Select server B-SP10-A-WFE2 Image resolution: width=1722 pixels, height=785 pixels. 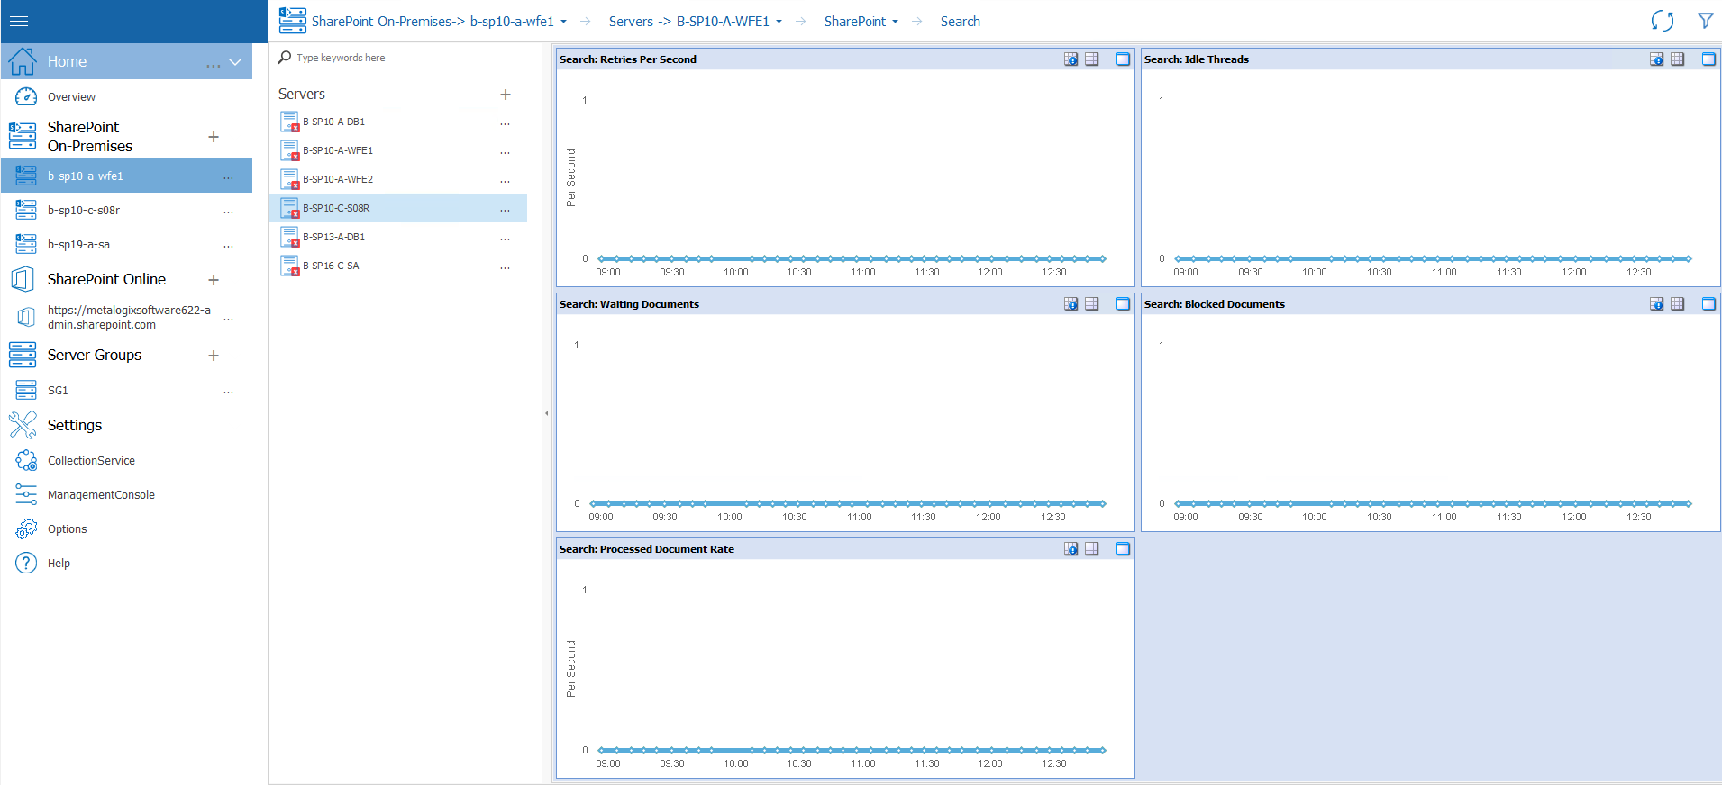tap(337, 179)
